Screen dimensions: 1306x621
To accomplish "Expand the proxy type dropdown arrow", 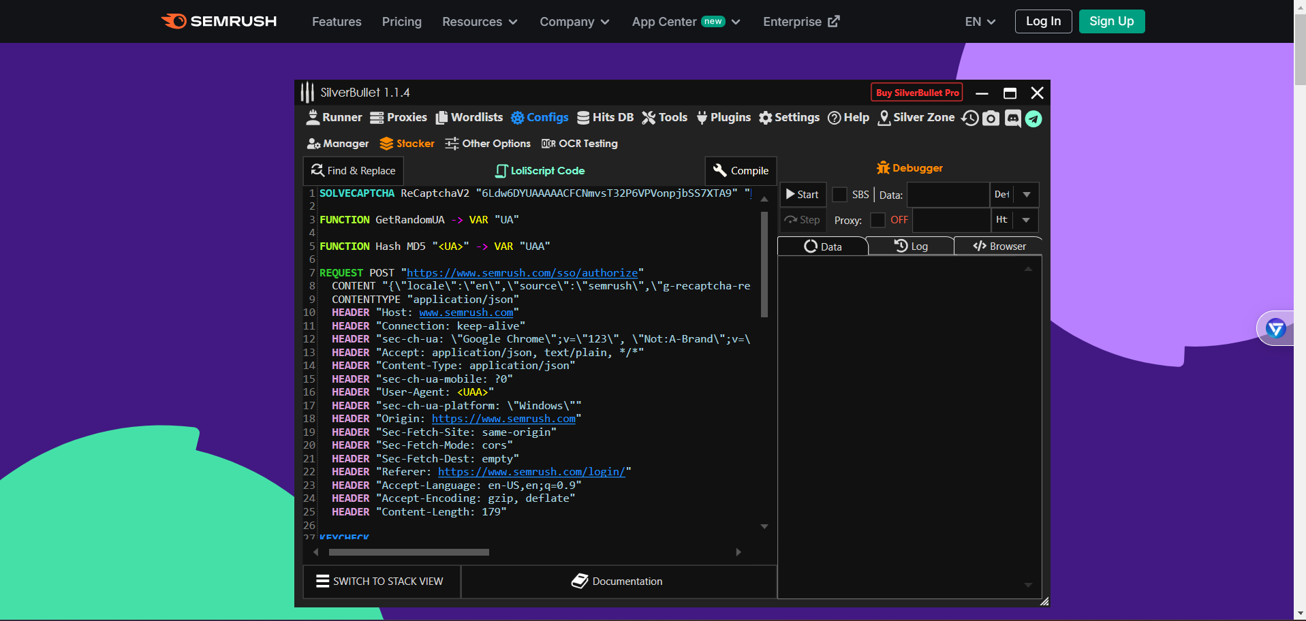I will pos(1026,220).
